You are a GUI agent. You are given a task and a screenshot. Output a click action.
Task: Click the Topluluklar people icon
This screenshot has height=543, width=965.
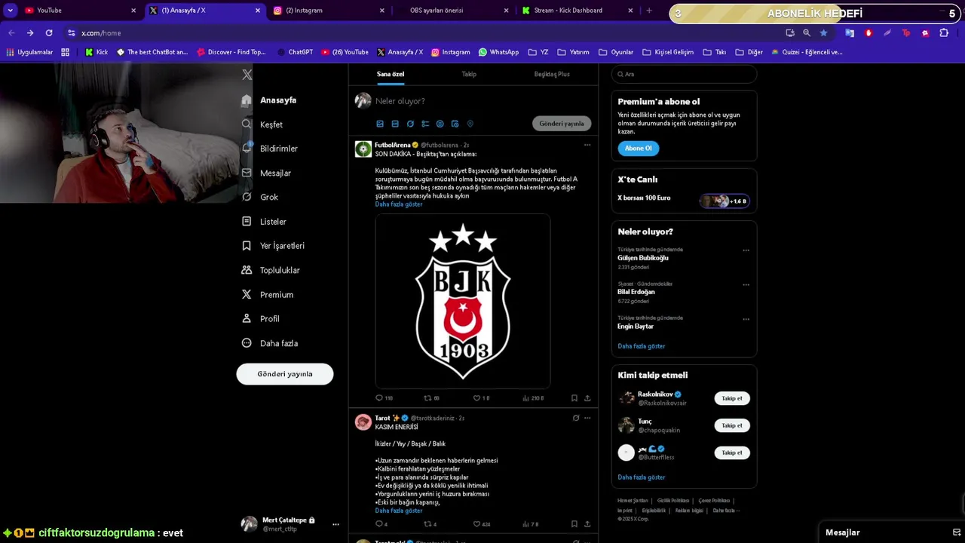pos(247,270)
